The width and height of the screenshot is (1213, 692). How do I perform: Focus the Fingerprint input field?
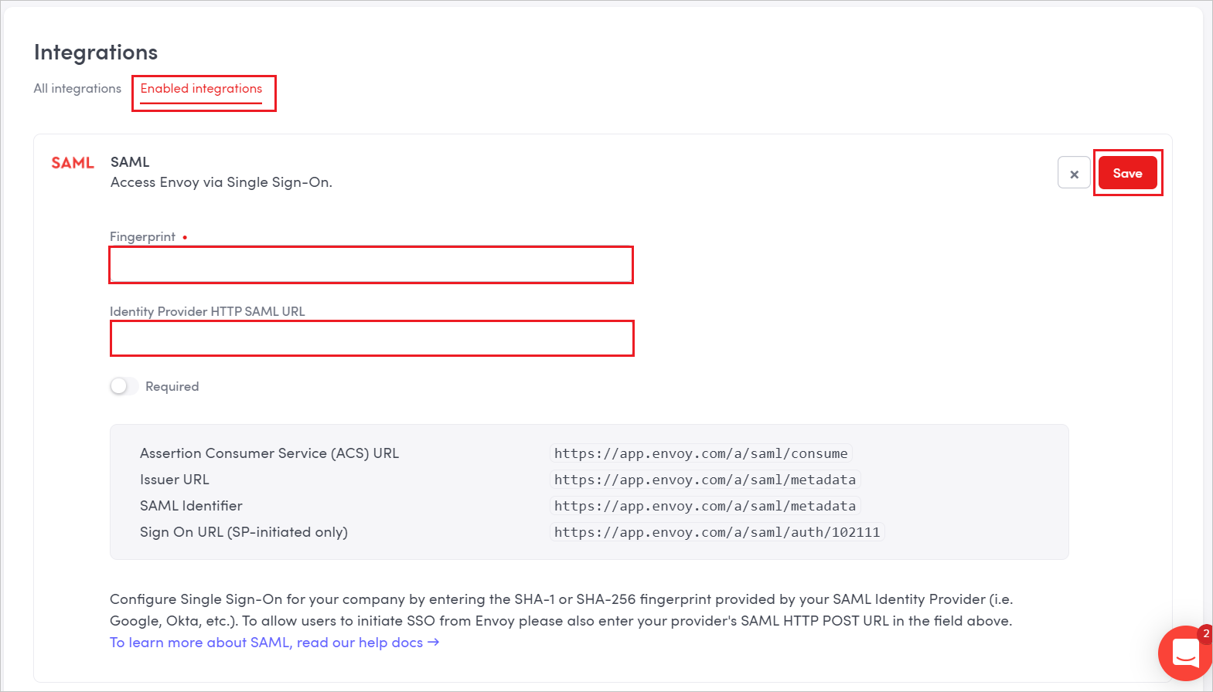point(371,265)
